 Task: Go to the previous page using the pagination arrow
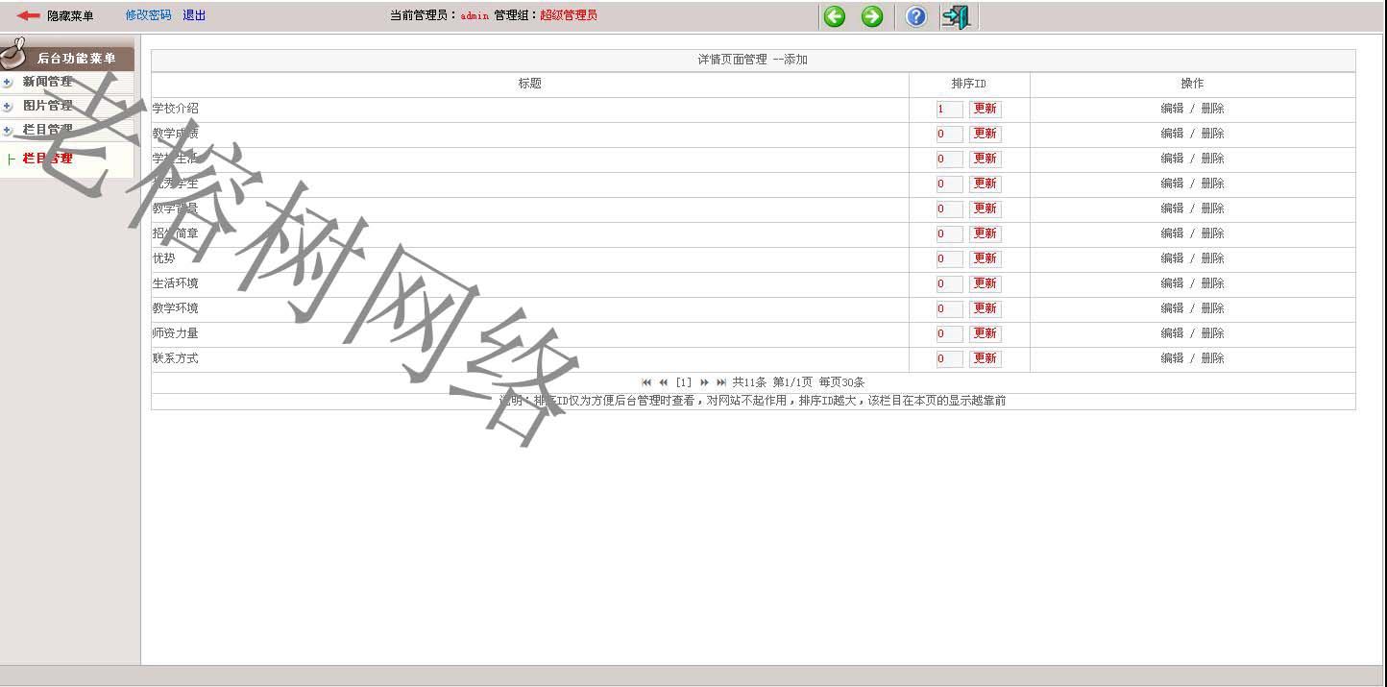(x=663, y=382)
